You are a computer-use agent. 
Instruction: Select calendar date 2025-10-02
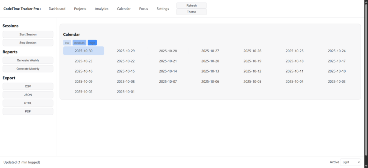tap(83, 92)
